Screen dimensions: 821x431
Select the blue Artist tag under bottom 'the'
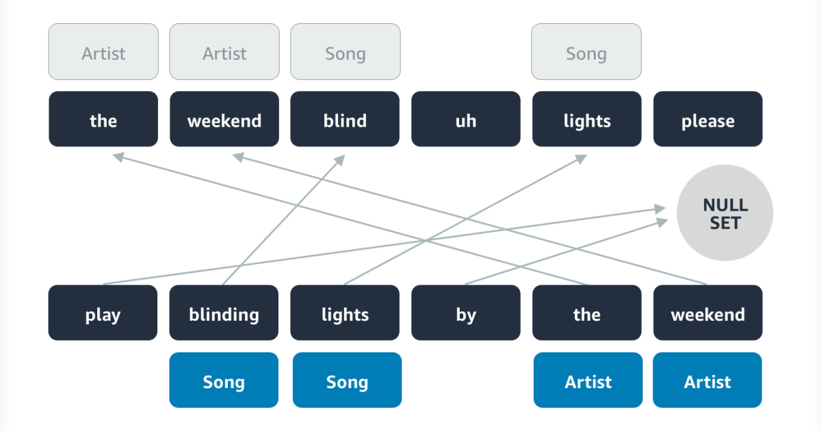588,380
